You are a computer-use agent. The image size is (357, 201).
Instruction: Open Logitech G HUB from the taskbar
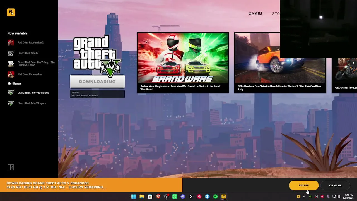(191, 197)
